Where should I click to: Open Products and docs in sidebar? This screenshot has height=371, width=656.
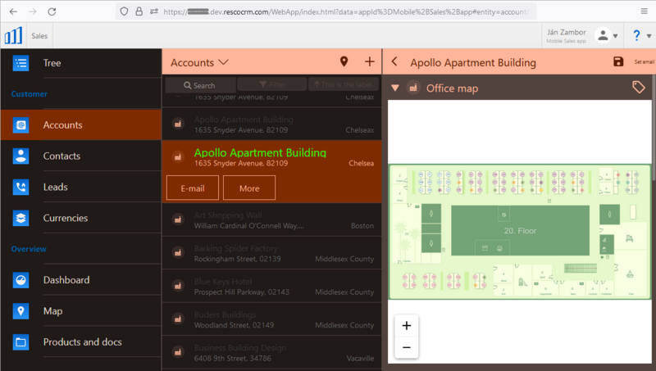tap(80, 342)
